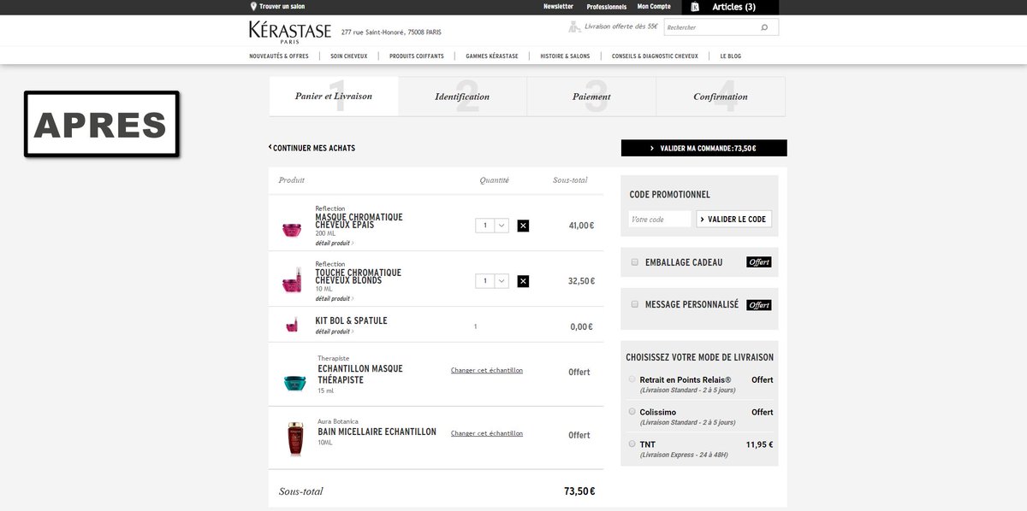Open quantity dropdown for Masque Chromatique

(x=492, y=226)
